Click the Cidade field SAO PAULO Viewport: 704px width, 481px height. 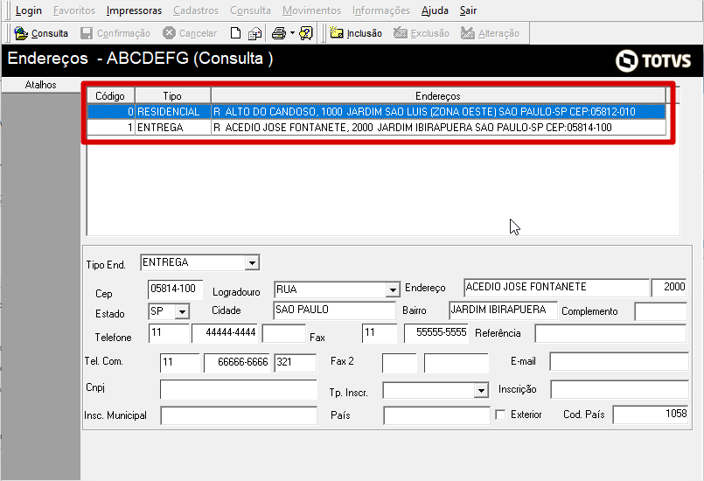(x=334, y=310)
